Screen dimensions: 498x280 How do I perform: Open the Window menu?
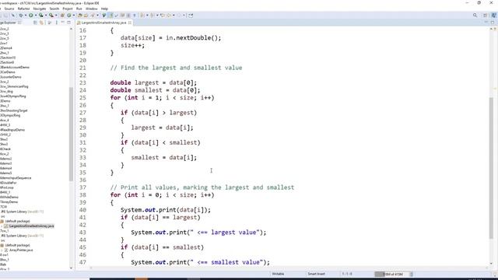pos(92,9)
